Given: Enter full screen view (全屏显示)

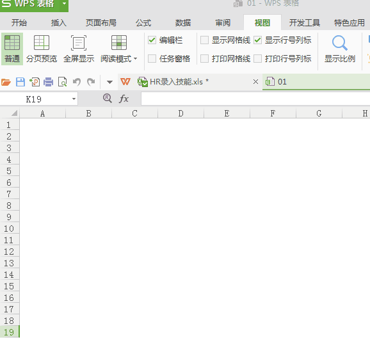Looking at the screenshot, I should pos(79,49).
